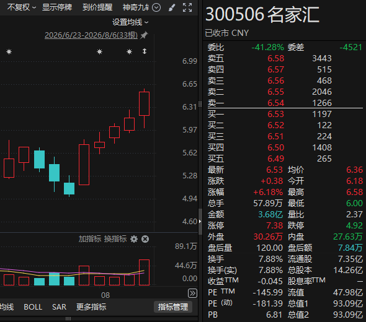Viewport: 366px width, 322px height.
Task: Click 买五 price 6.49
Action: pos(275,159)
